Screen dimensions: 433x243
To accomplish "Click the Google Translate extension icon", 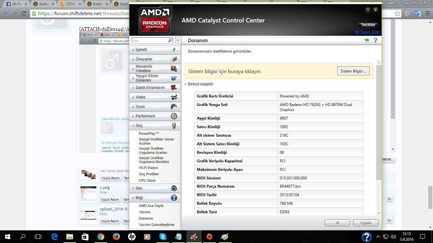I will point(417,13).
